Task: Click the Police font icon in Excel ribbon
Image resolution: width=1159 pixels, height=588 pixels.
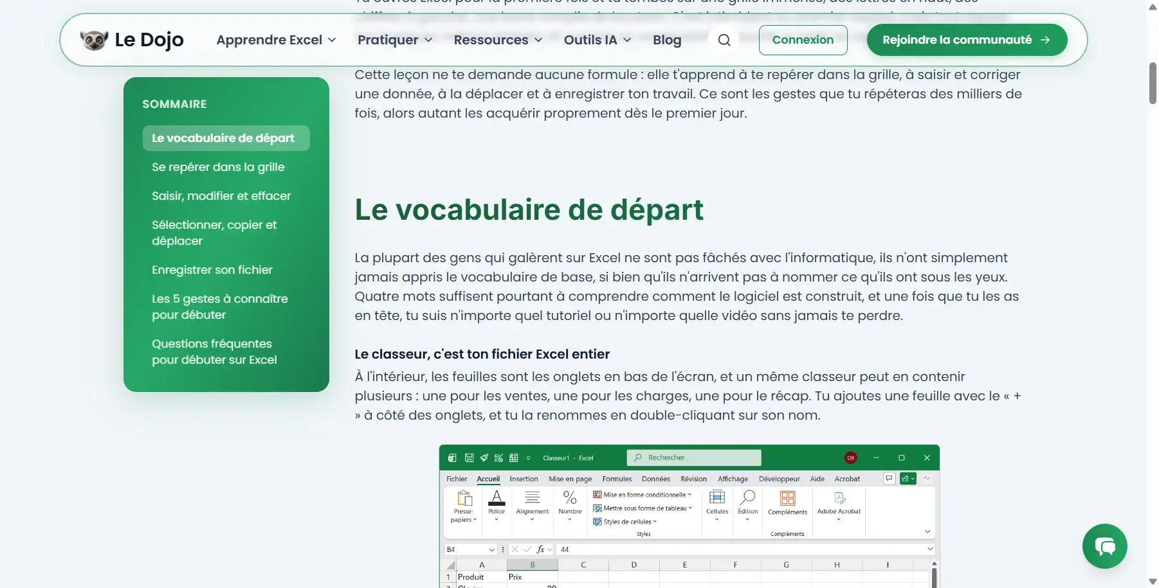Action: click(x=497, y=498)
